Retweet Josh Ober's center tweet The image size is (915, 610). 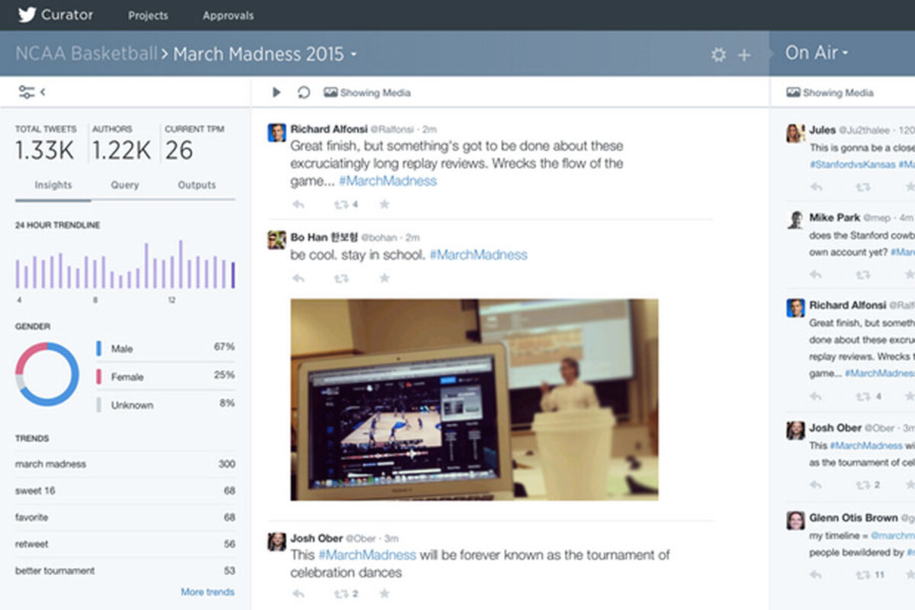341,593
